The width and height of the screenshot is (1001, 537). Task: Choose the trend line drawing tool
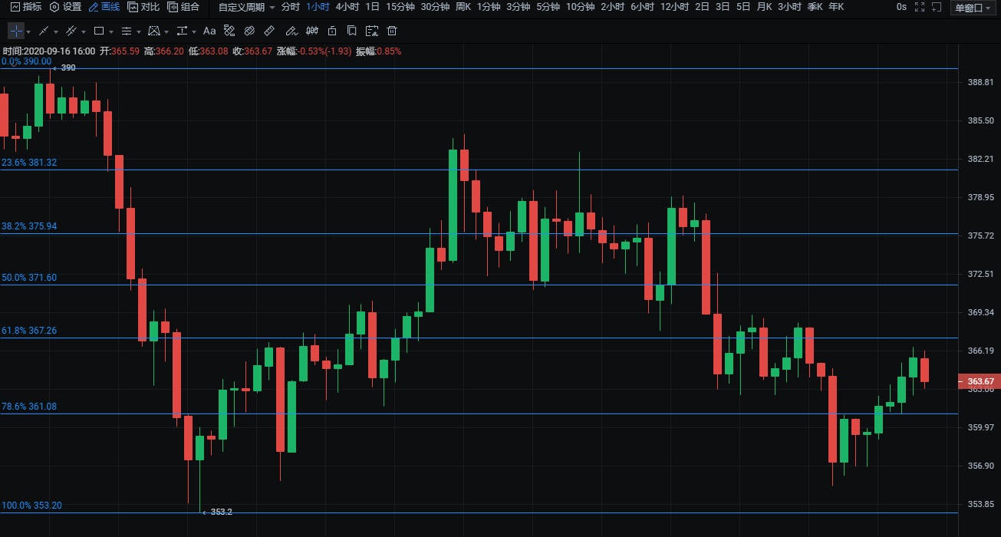44,31
